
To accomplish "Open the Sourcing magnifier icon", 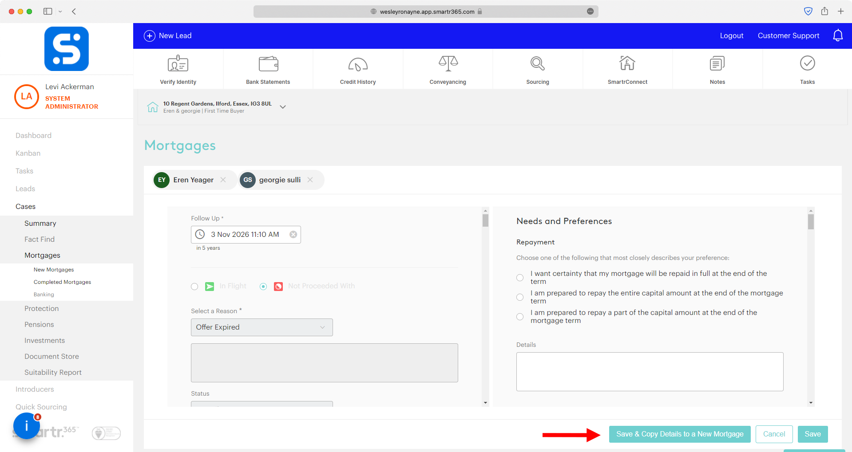I will 538,63.
